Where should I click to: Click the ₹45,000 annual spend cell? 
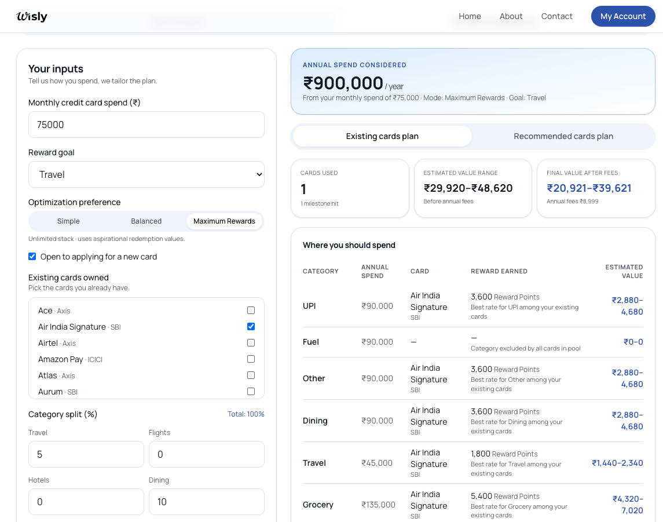(x=377, y=463)
